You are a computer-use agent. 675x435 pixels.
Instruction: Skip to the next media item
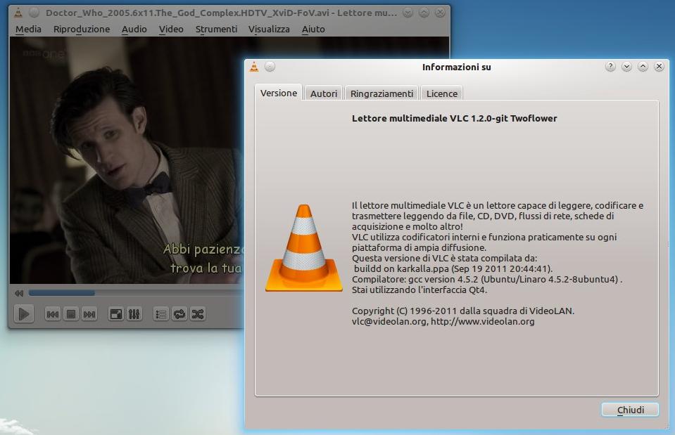(89, 314)
